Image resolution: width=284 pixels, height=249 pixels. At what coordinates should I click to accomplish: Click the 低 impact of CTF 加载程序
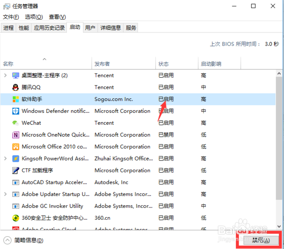[x=203, y=170]
